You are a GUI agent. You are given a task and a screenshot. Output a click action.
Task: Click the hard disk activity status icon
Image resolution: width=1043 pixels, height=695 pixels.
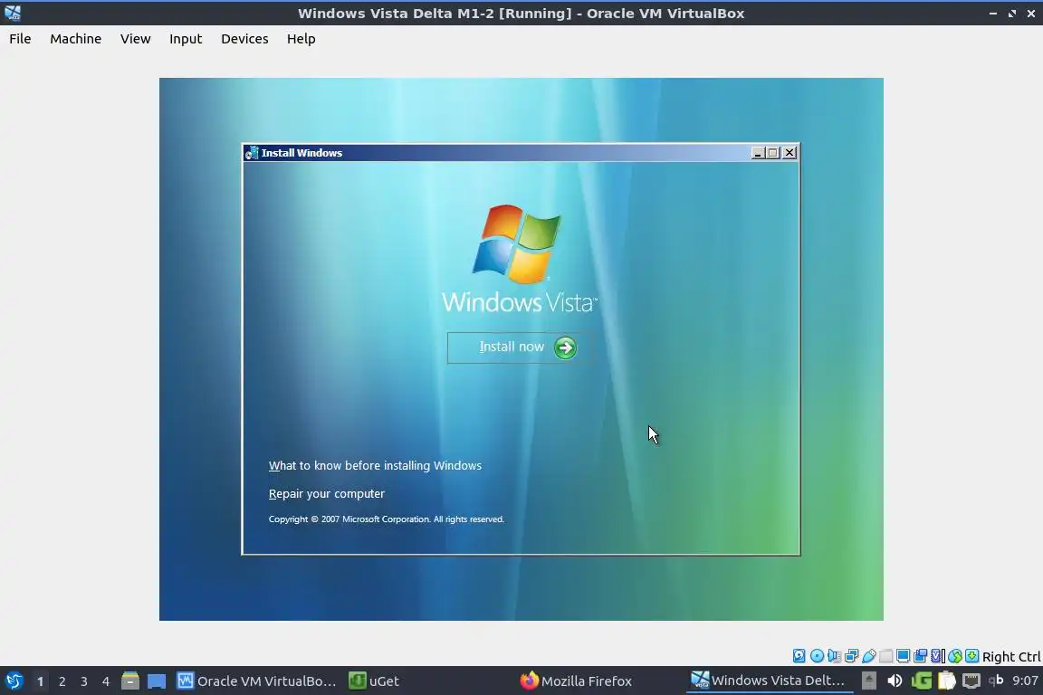[x=799, y=656]
